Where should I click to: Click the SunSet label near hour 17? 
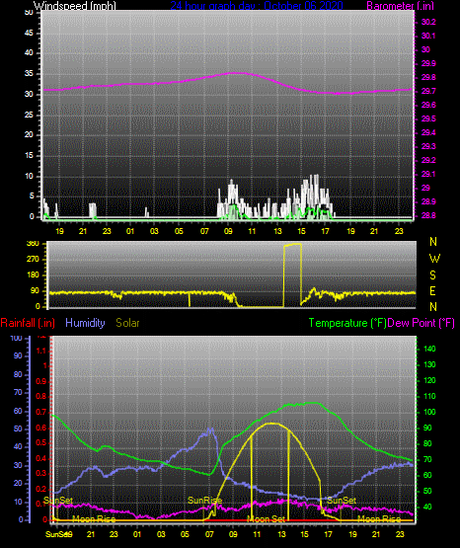point(342,501)
